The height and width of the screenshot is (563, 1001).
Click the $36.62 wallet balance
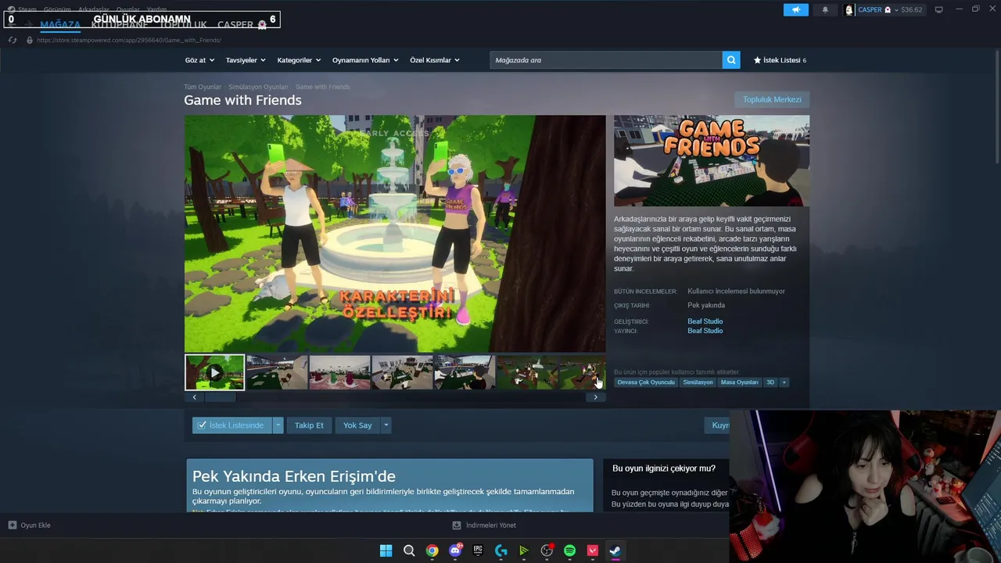click(x=911, y=10)
